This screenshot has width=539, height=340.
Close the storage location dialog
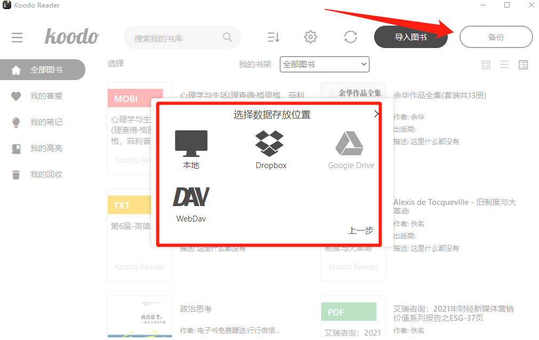coord(376,114)
